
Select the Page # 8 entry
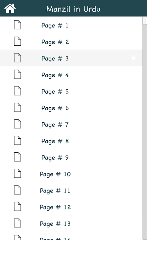[x=71, y=141]
